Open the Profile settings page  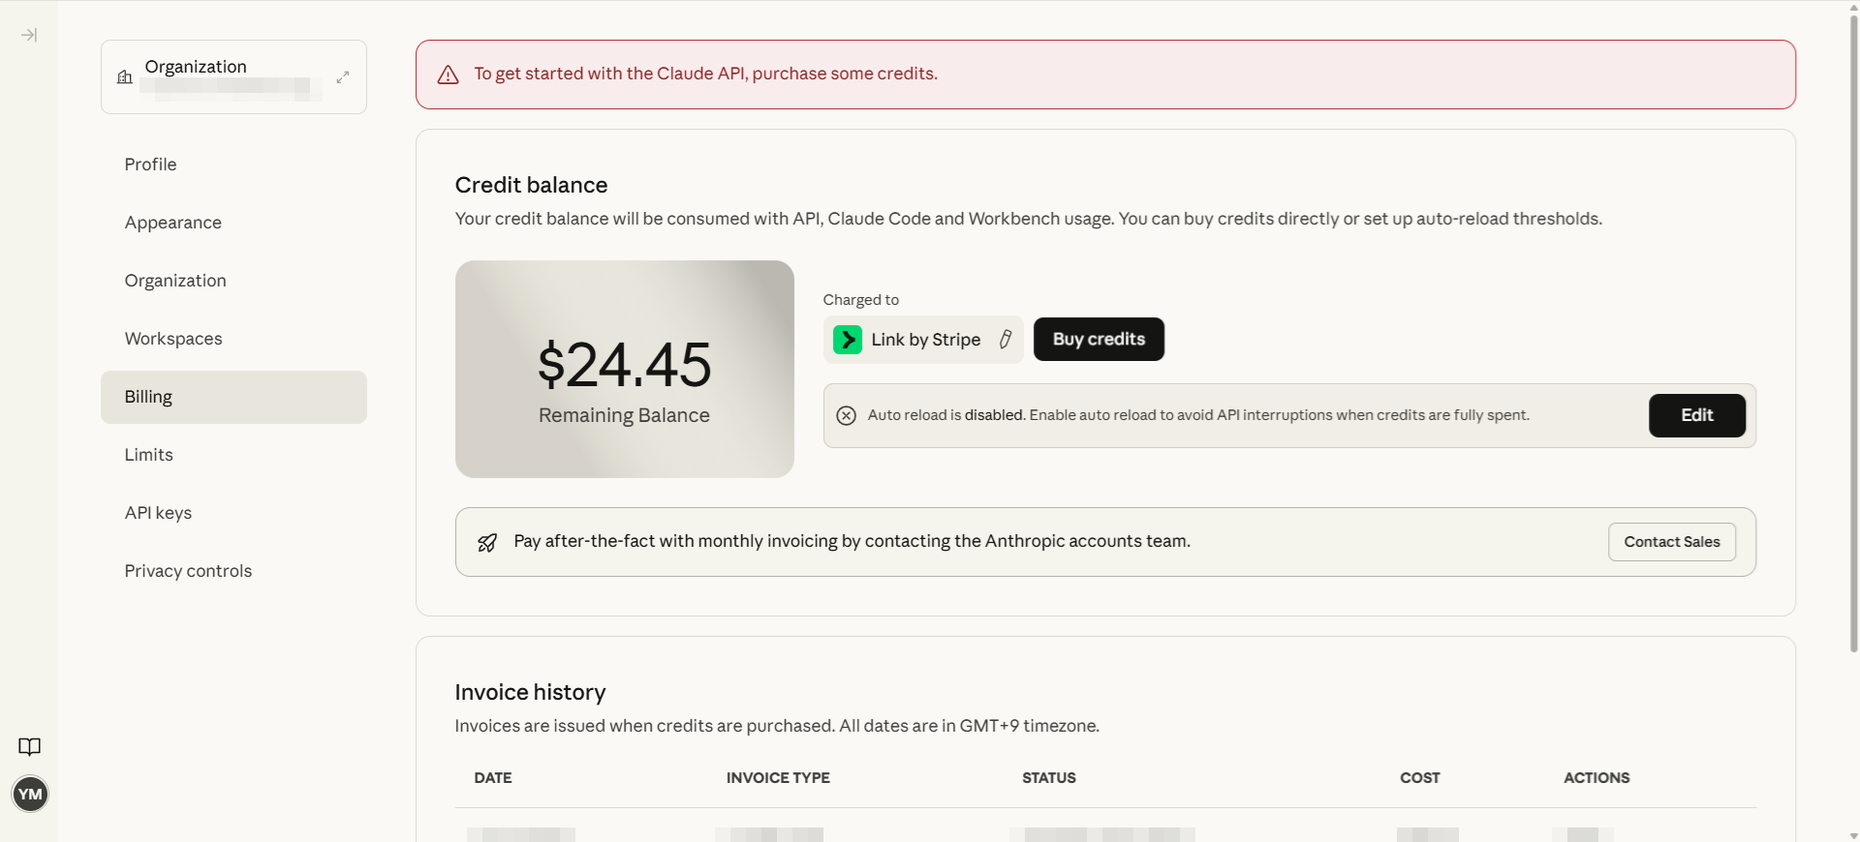[150, 165]
